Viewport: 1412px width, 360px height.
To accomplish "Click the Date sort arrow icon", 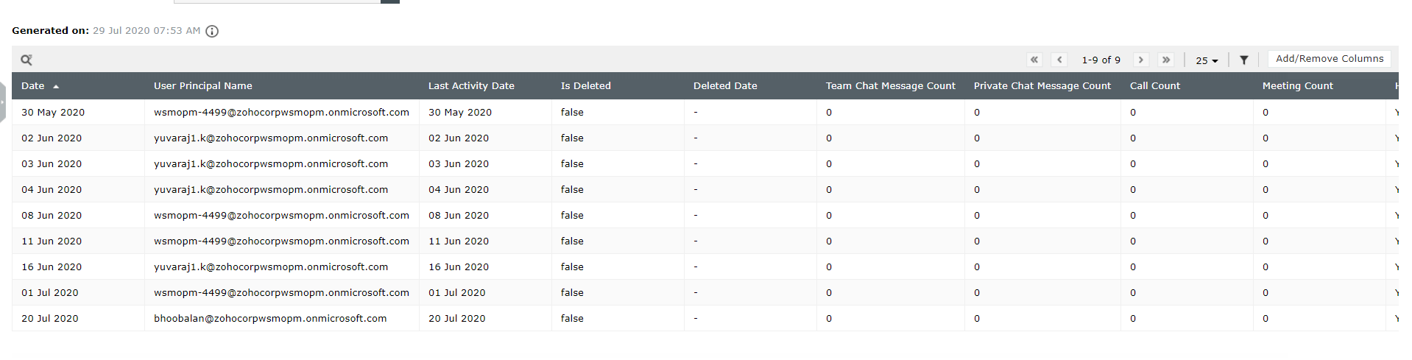I will (56, 86).
